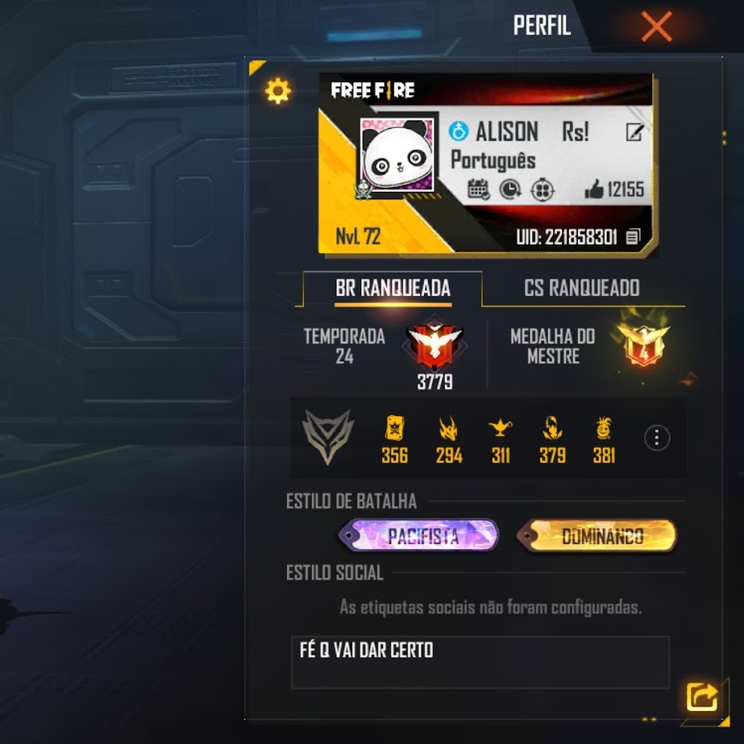Close the Perfil panel with X
The width and height of the screenshot is (744, 744).
point(656,26)
